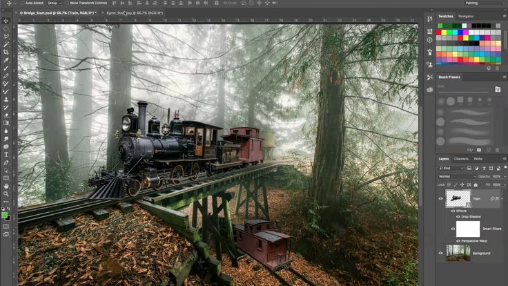This screenshot has width=508, height=286.
Task: Select the Hand tool
Action: click(6, 186)
